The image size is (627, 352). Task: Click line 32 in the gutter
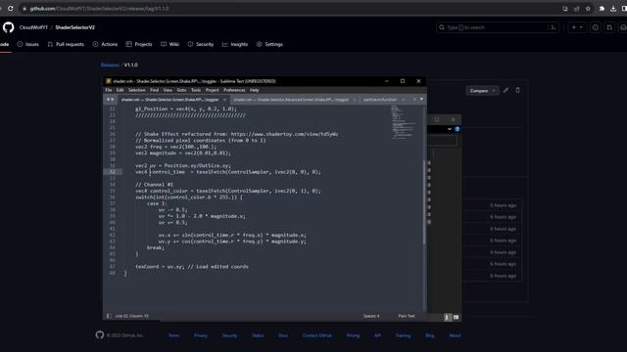[112, 172]
